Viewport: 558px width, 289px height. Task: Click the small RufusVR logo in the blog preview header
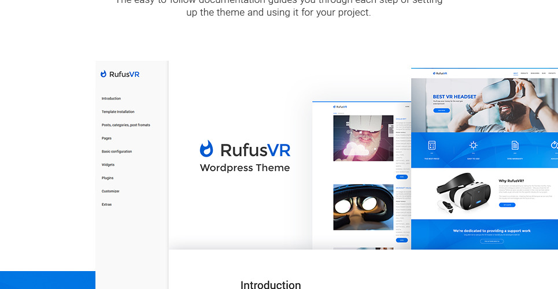[x=340, y=106]
